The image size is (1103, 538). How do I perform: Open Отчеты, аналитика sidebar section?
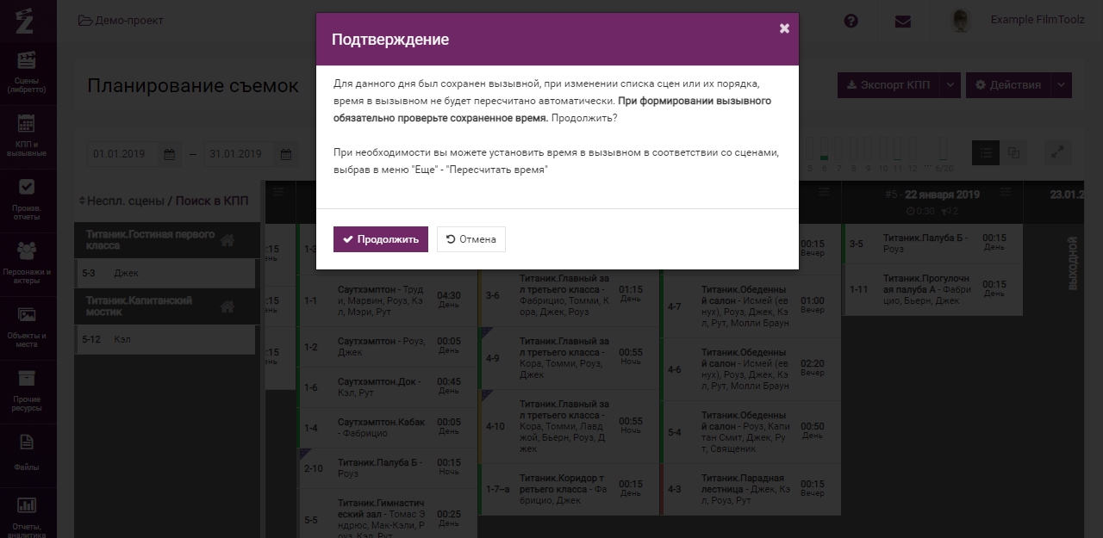[x=28, y=515]
